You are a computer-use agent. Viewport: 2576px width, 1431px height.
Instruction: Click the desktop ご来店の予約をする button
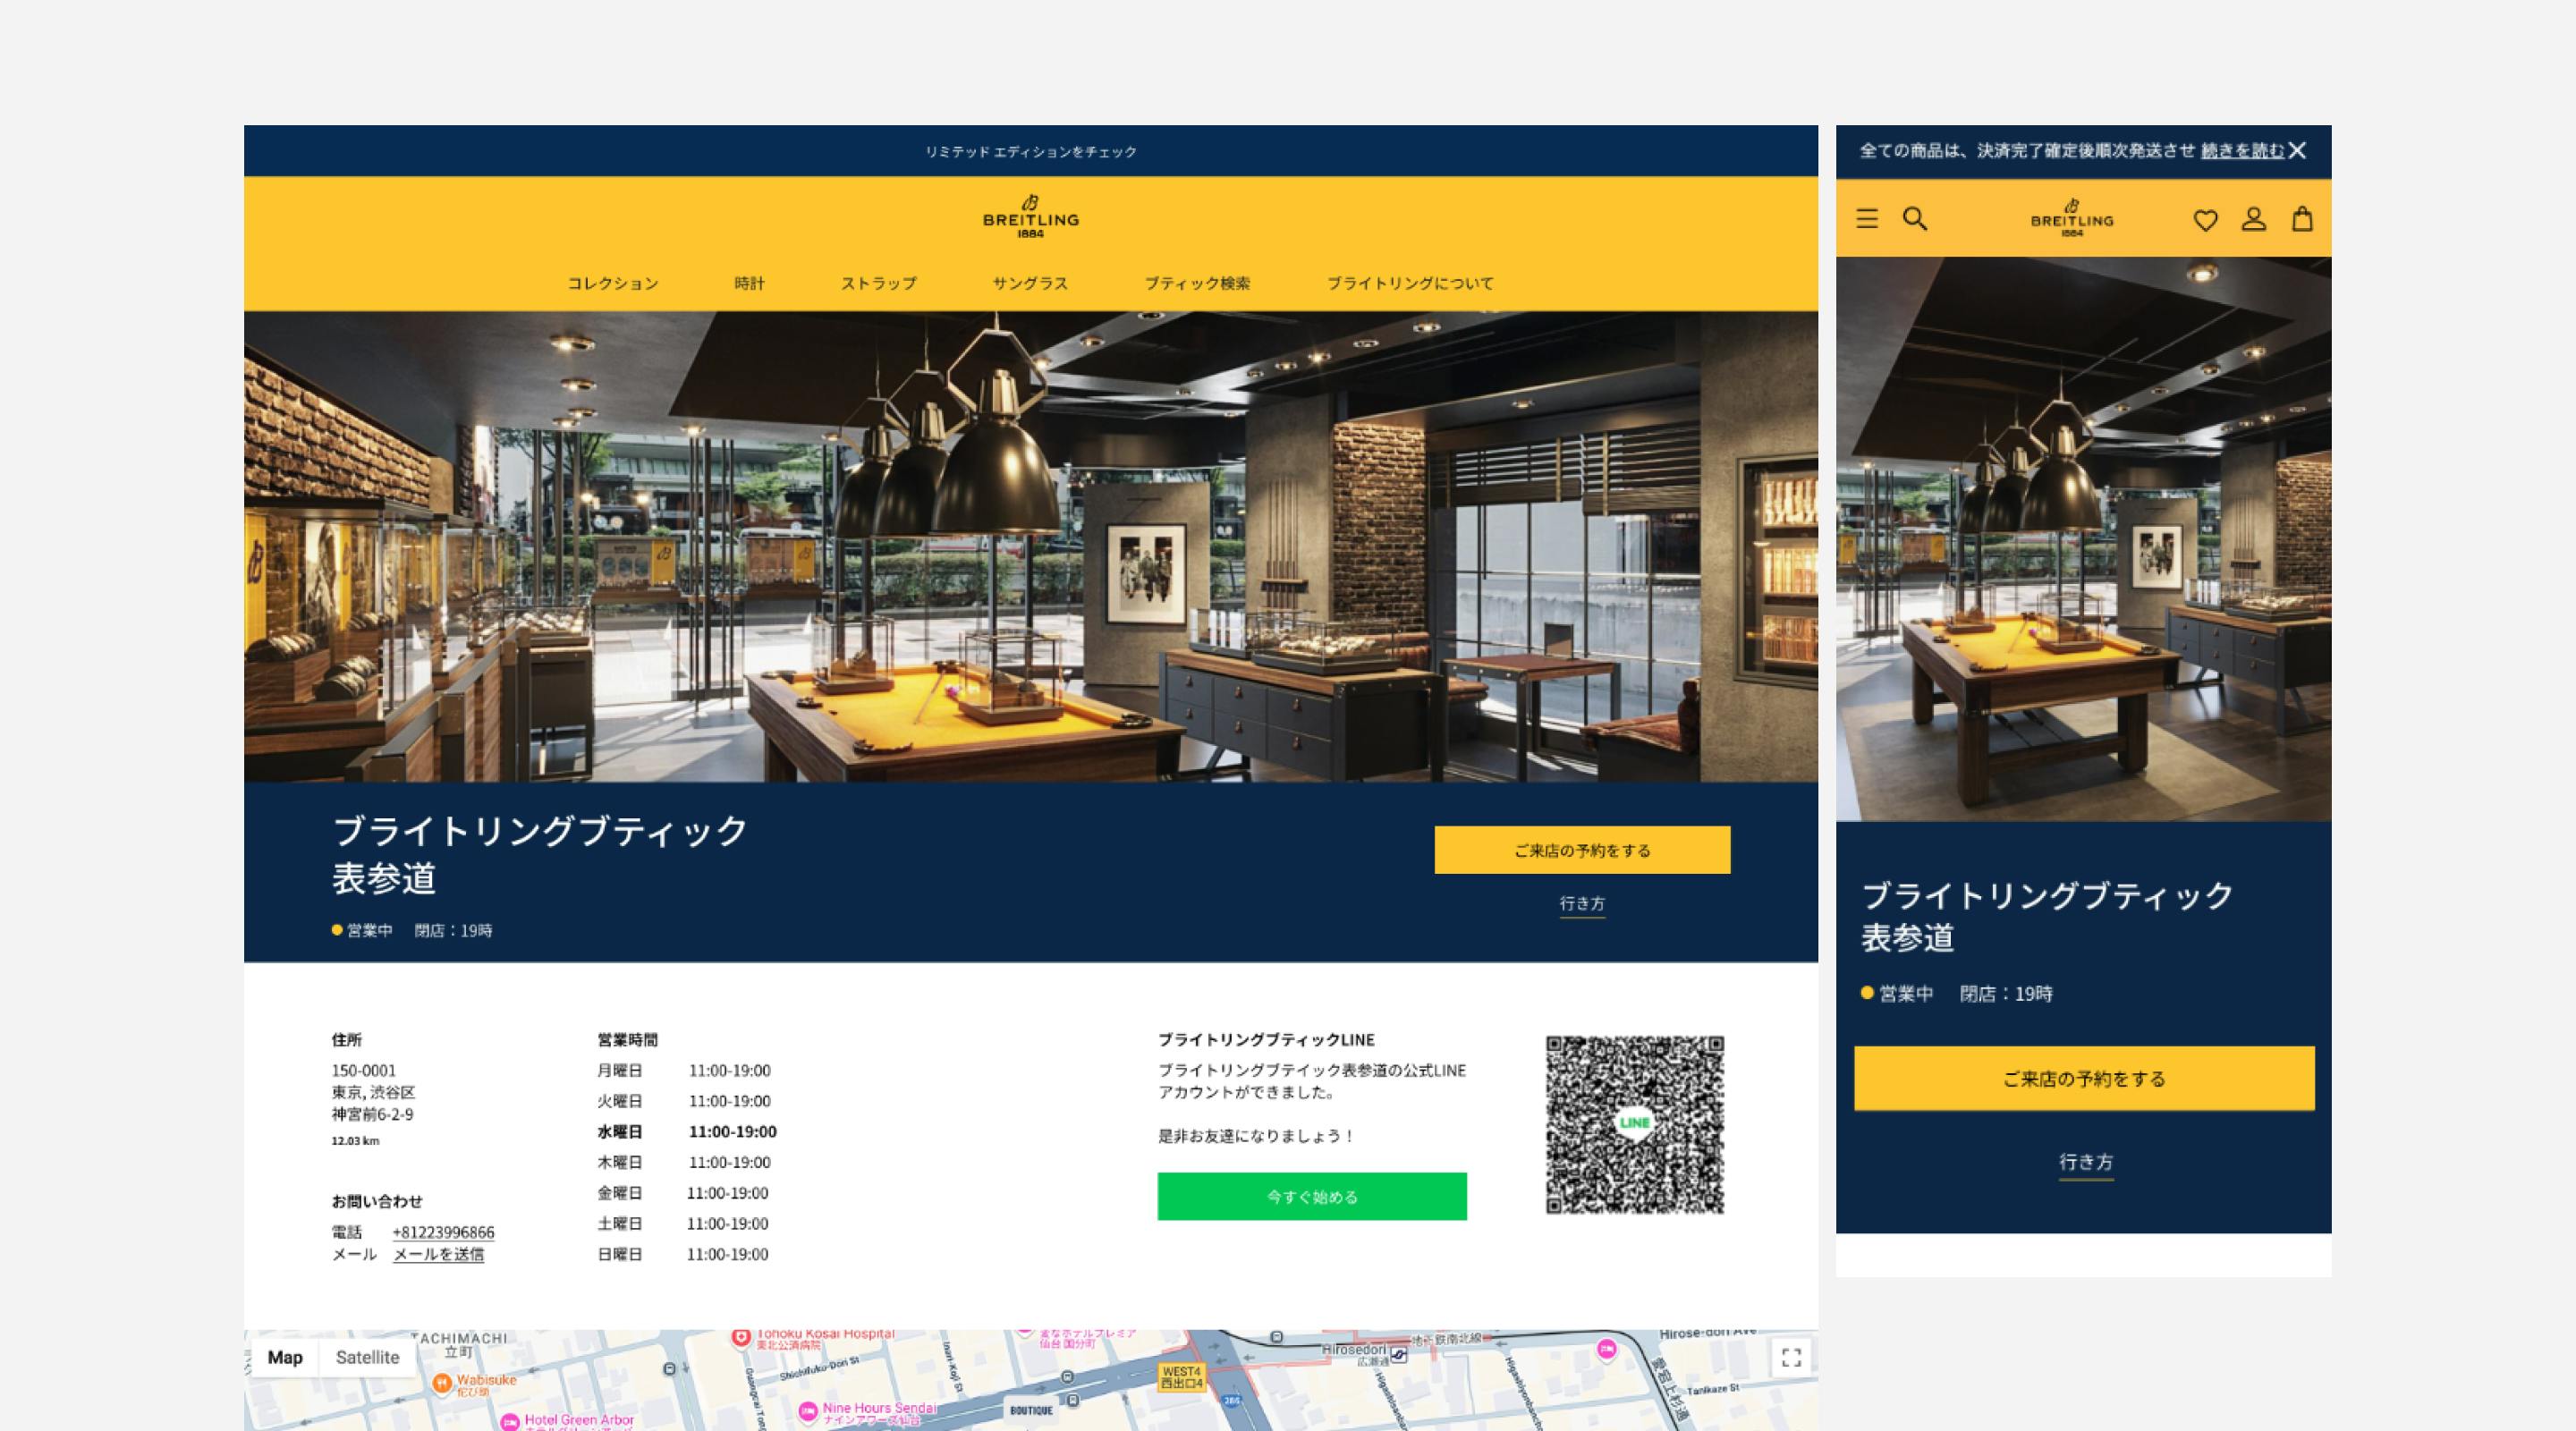[1581, 850]
